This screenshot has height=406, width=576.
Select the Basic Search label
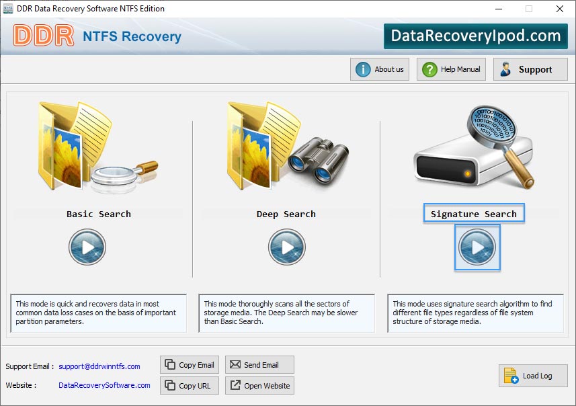(98, 214)
